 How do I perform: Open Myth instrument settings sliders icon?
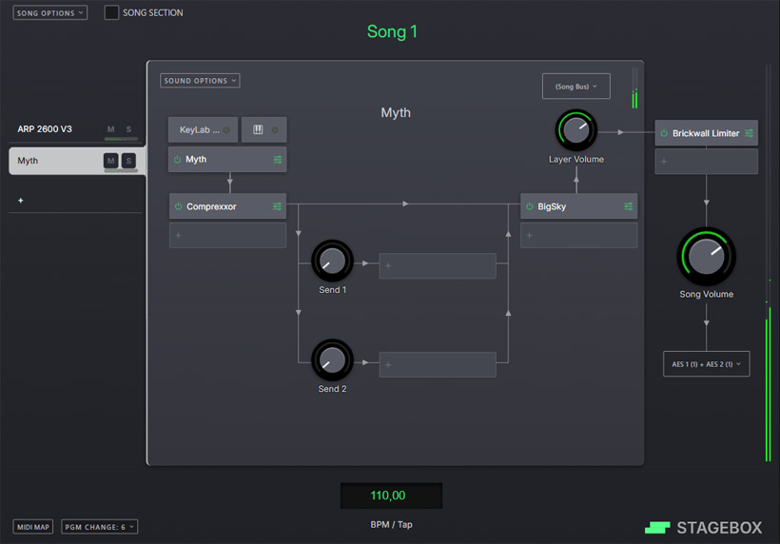[x=278, y=160]
